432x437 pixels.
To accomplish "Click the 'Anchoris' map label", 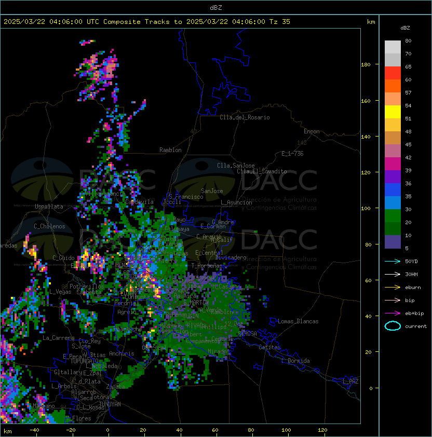I will coord(122,353).
